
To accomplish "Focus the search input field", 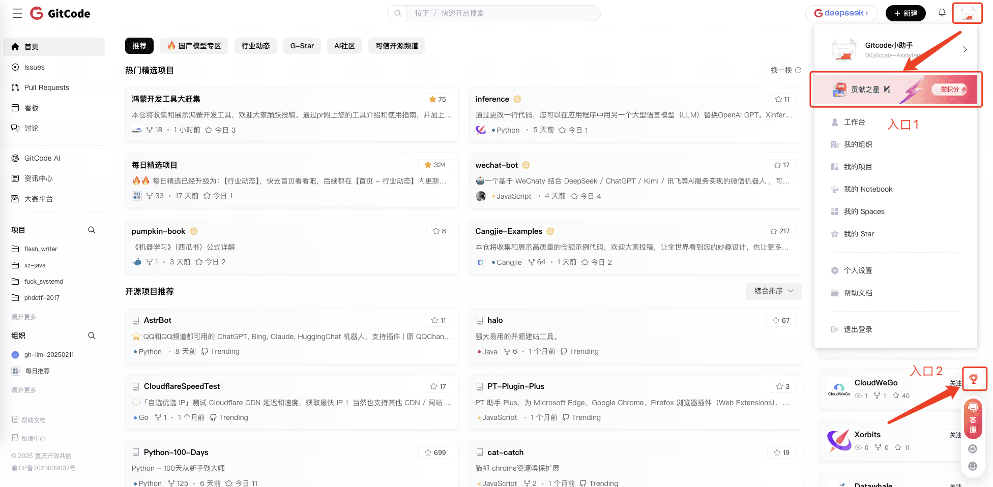I will pyautogui.click(x=501, y=13).
